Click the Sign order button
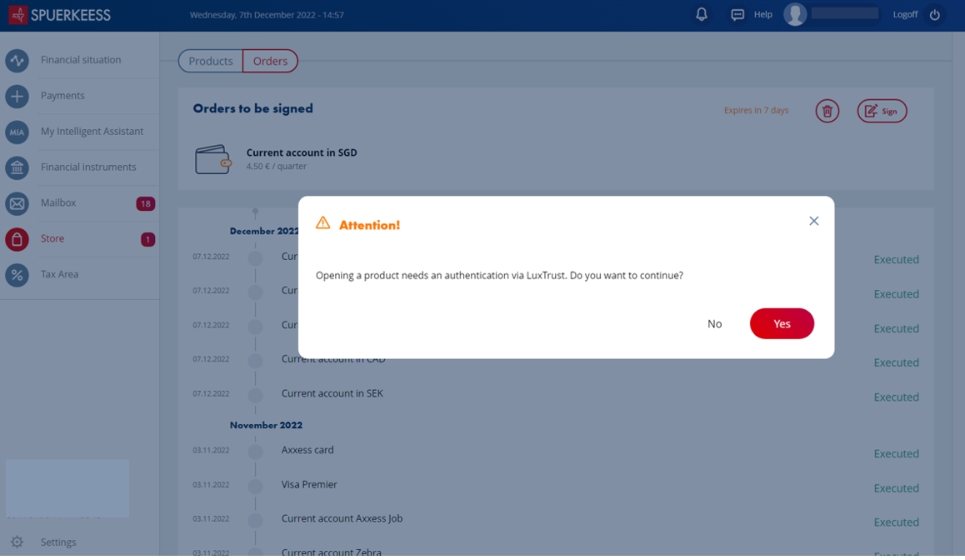The image size is (965, 560). coord(882,111)
